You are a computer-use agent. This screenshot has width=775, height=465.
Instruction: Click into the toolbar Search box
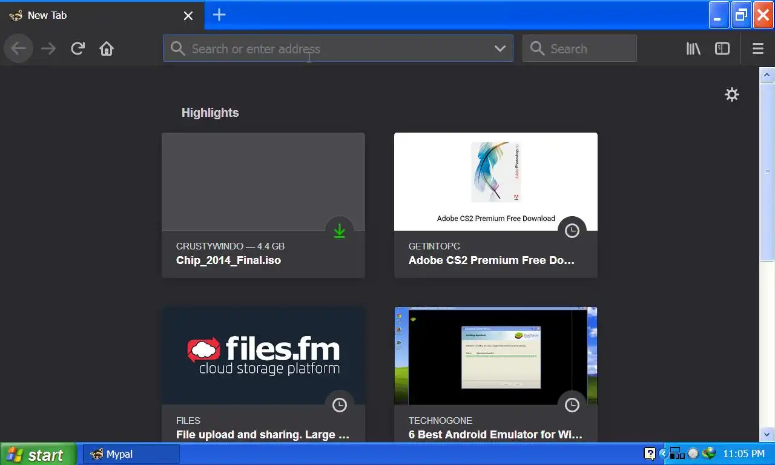click(579, 48)
